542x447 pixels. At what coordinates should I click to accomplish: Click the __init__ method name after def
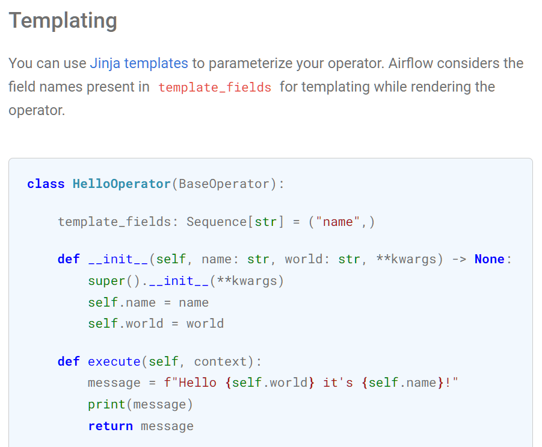(118, 259)
